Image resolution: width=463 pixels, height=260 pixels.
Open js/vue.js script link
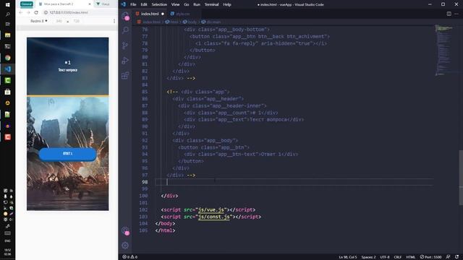tap(212, 210)
